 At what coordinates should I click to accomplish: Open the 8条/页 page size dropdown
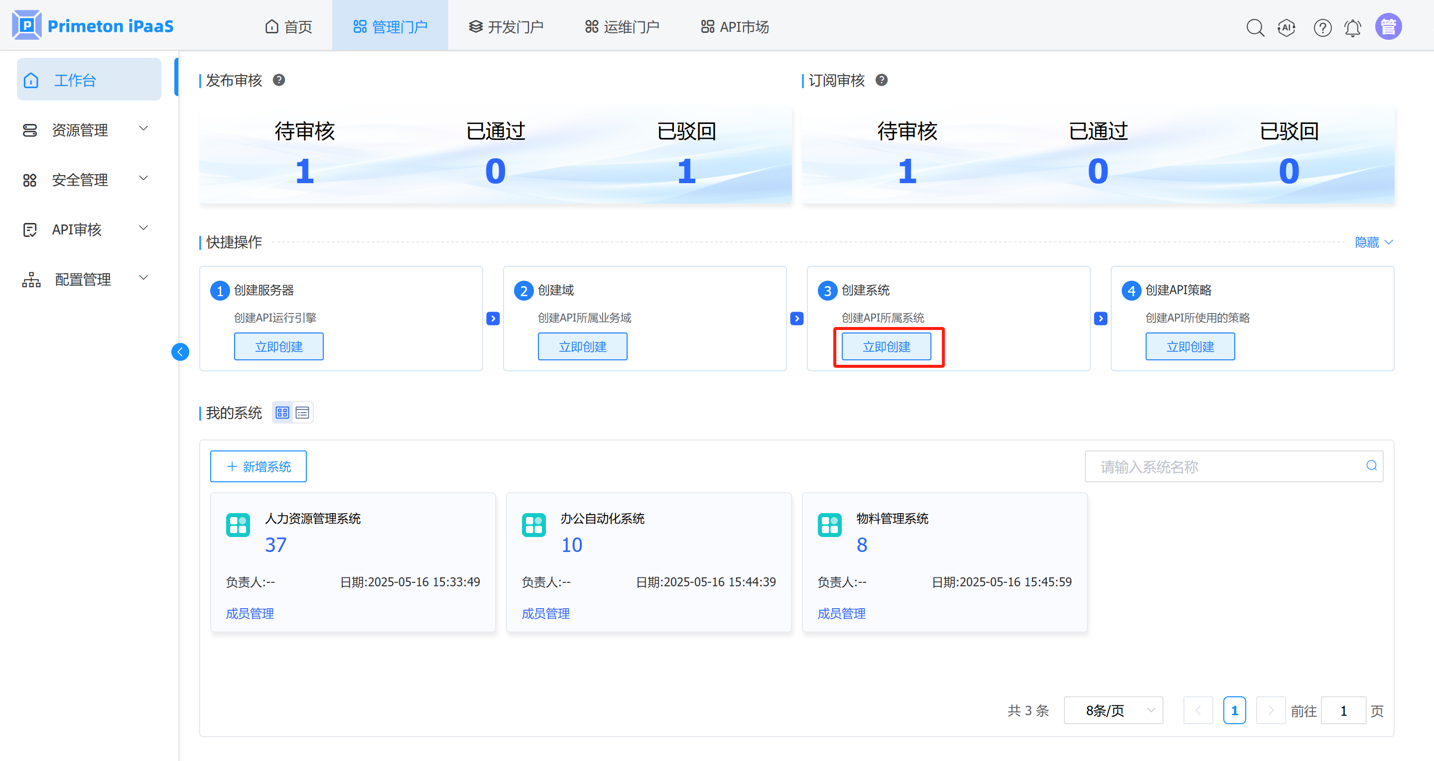[x=1113, y=710]
